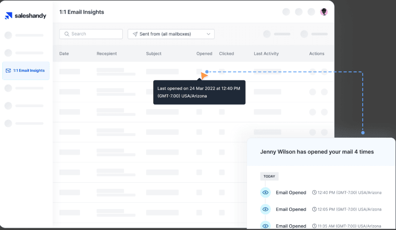This screenshot has width=396, height=230.
Task: Click the chevron arrow of mailbox dropdown
Action: point(208,34)
